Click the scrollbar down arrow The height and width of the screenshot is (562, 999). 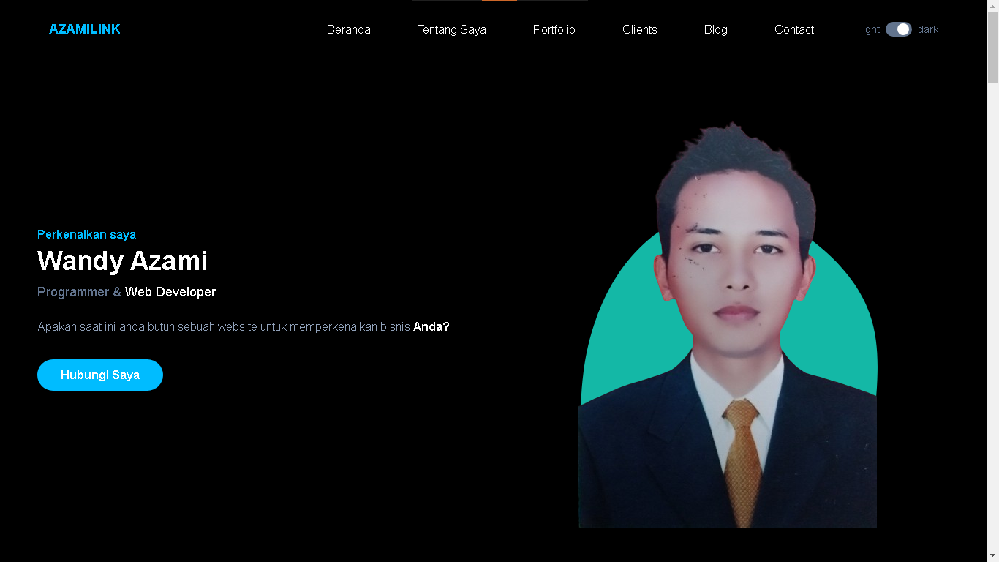click(993, 556)
